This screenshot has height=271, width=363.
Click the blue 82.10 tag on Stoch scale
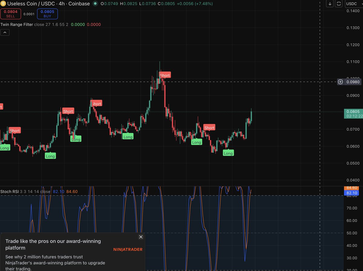pos(351,193)
